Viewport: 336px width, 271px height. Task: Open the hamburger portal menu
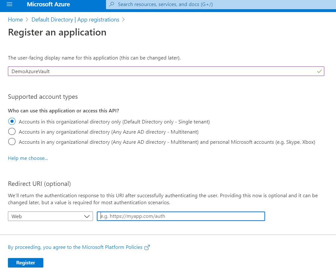pyautogui.click(x=9, y=4)
